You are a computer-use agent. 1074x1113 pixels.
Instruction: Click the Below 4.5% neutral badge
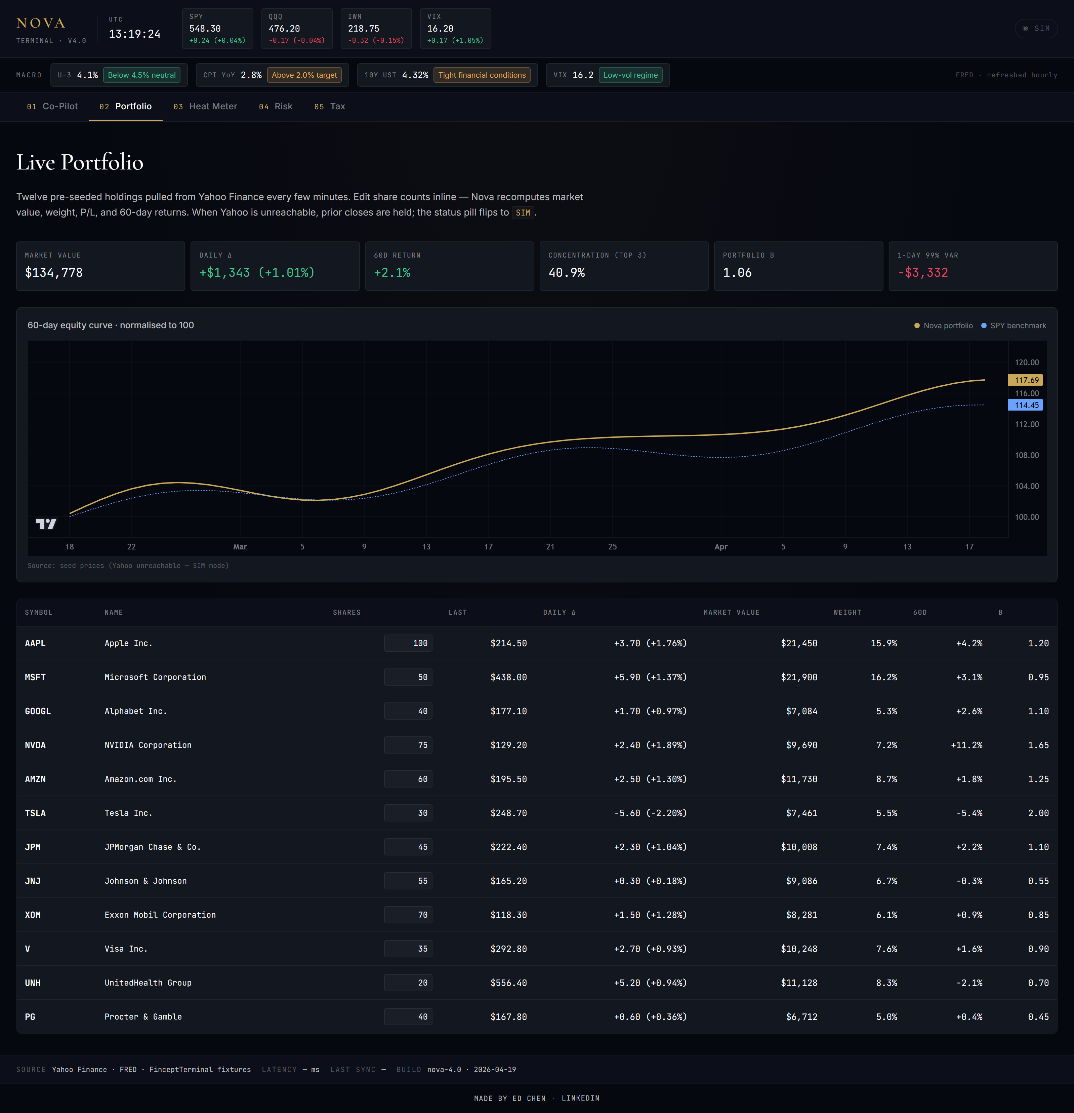tap(142, 75)
